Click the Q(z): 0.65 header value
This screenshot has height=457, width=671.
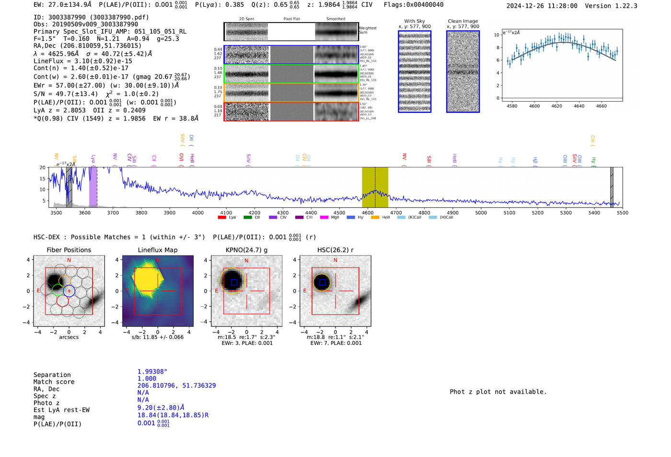276,5
